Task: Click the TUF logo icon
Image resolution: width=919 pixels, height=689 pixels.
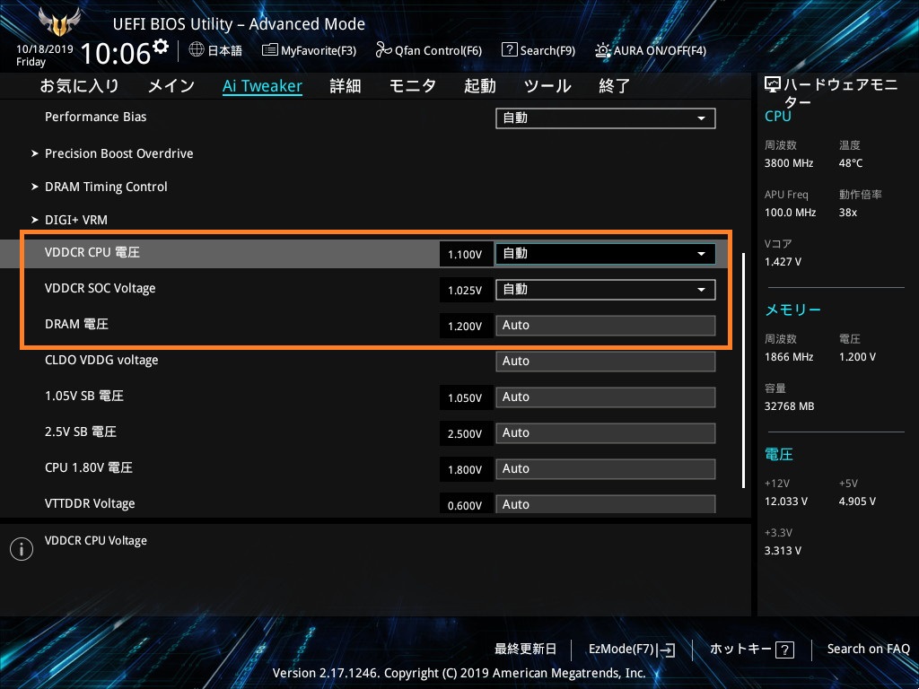Action: 59,22
